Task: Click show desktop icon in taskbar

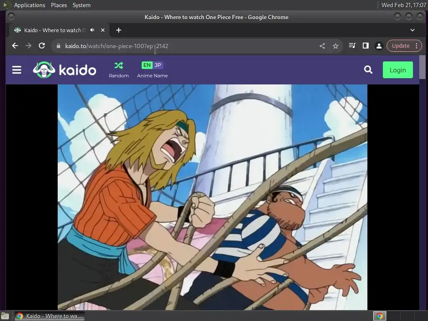Action: point(5,316)
